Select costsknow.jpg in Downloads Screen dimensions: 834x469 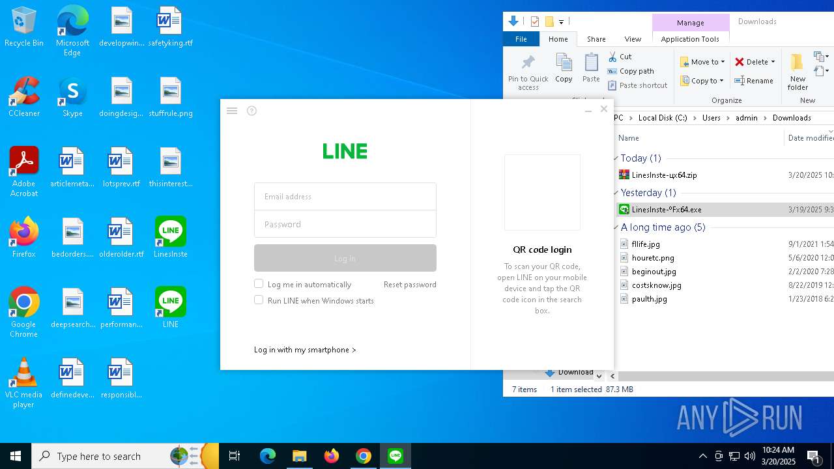point(656,285)
